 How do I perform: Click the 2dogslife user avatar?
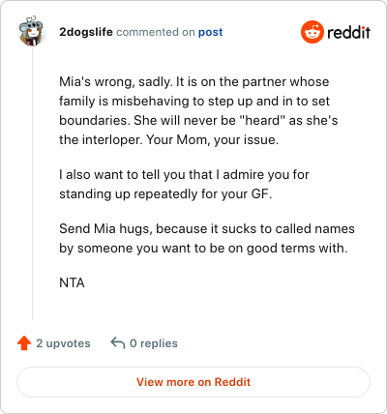point(32,31)
